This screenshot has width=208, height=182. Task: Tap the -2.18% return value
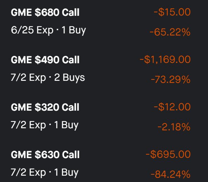[174, 127]
